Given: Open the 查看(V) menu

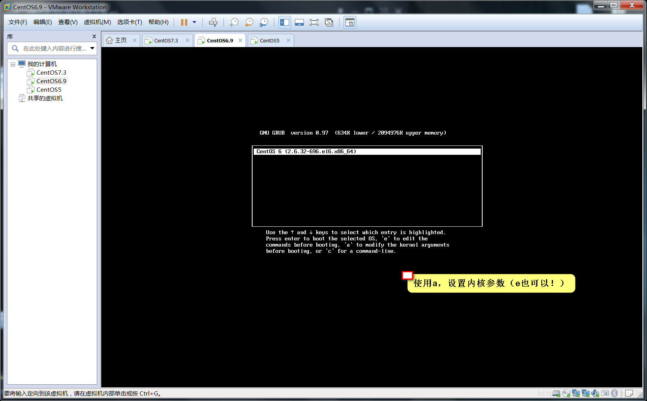Looking at the screenshot, I should click(68, 22).
